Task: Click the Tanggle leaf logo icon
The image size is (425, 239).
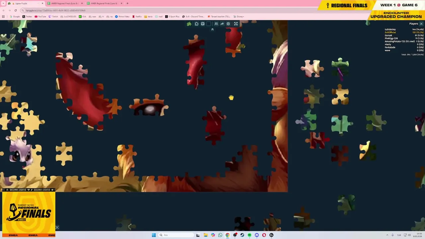Action: (189, 24)
